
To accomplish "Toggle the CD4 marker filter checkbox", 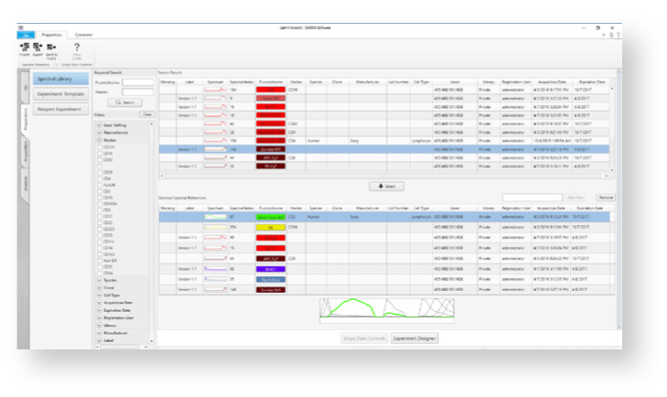I will [99, 177].
